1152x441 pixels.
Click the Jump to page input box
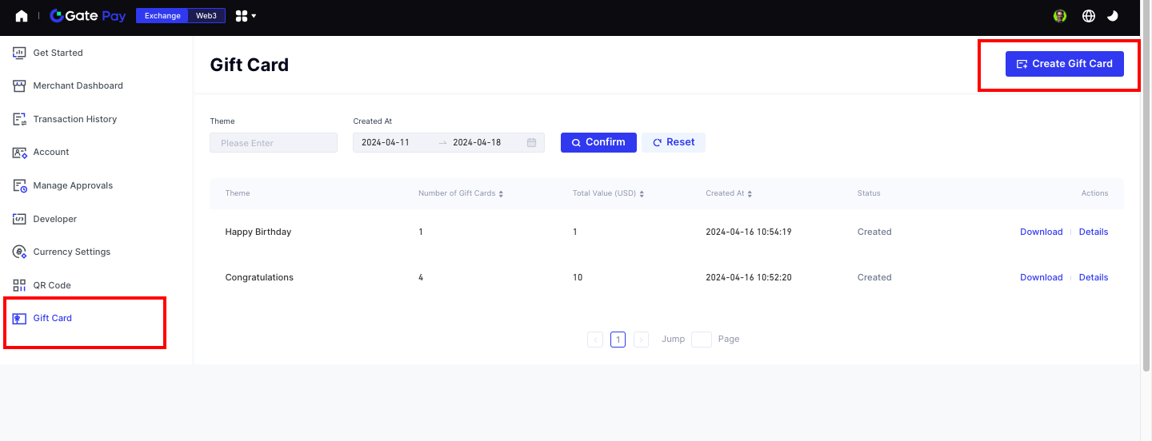(701, 340)
